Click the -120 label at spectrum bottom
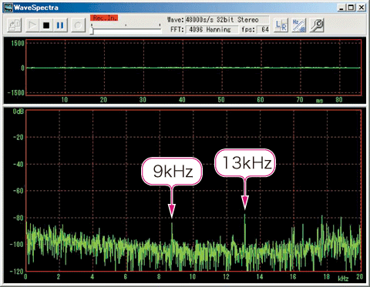 pyautogui.click(x=17, y=272)
